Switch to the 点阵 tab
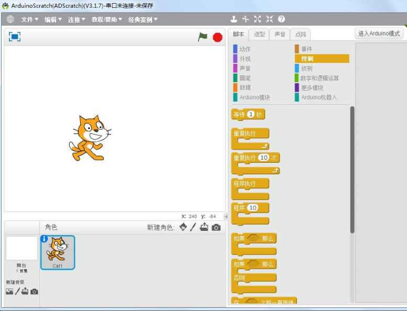 click(300, 34)
